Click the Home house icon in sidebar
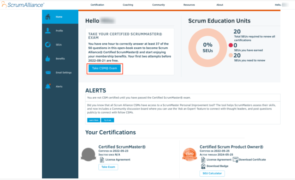The width and height of the screenshot is (295, 180). [48, 17]
